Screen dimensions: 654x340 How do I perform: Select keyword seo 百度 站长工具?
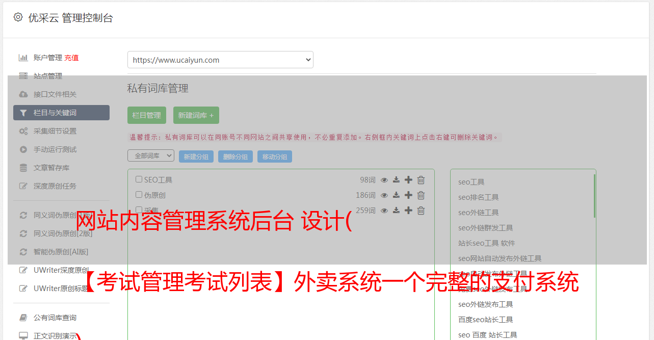coord(487,335)
